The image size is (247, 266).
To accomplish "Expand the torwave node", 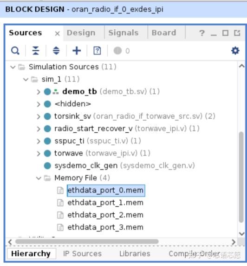I will (x=39, y=154).
